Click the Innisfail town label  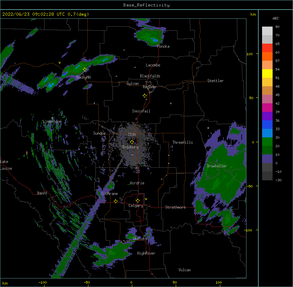[141, 111]
